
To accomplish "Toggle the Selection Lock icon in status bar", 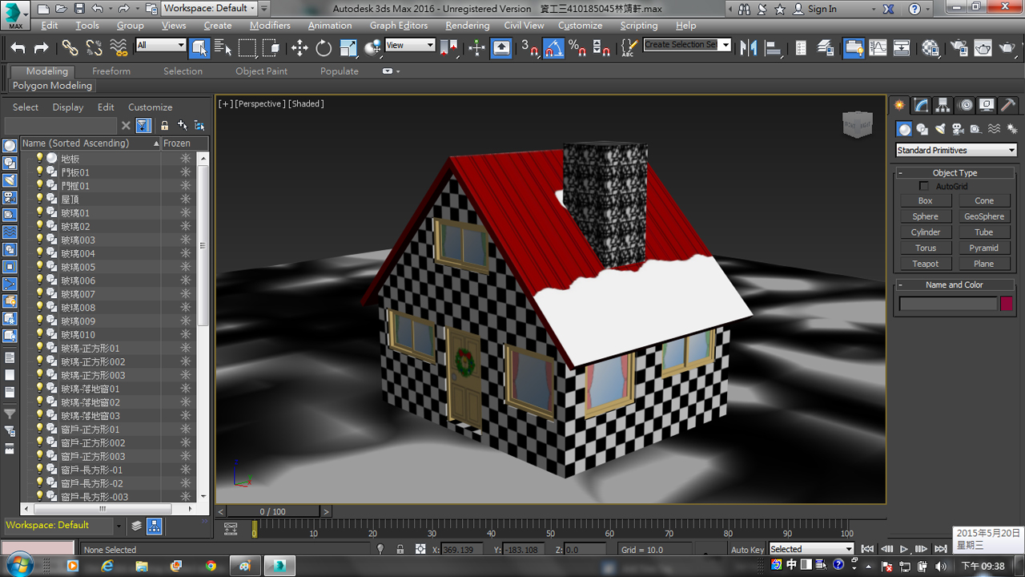I will pyautogui.click(x=400, y=549).
